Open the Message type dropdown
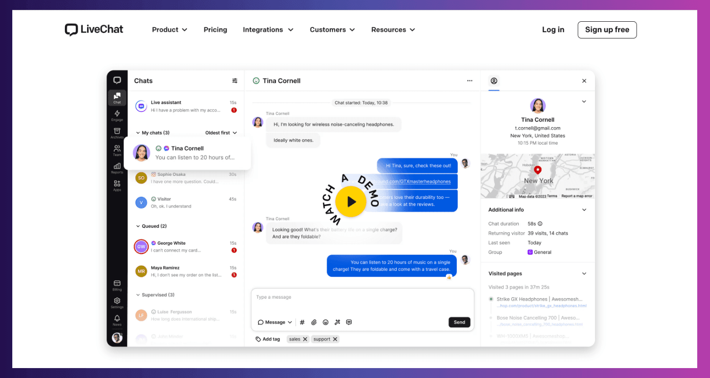 coord(275,322)
